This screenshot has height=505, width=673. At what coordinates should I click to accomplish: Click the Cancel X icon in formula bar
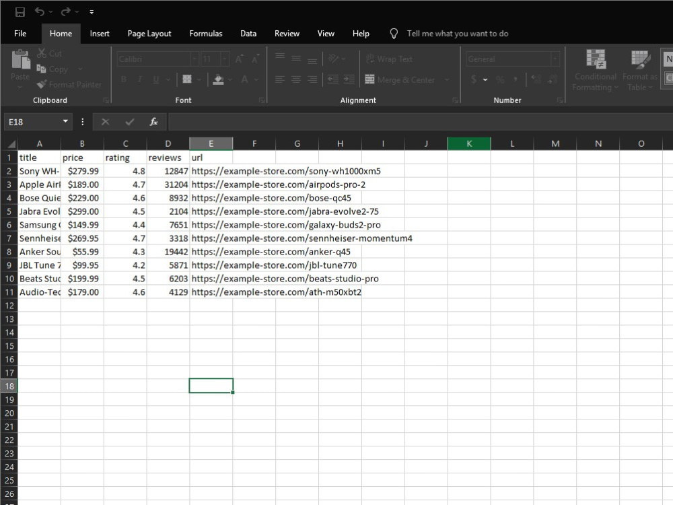coord(105,122)
